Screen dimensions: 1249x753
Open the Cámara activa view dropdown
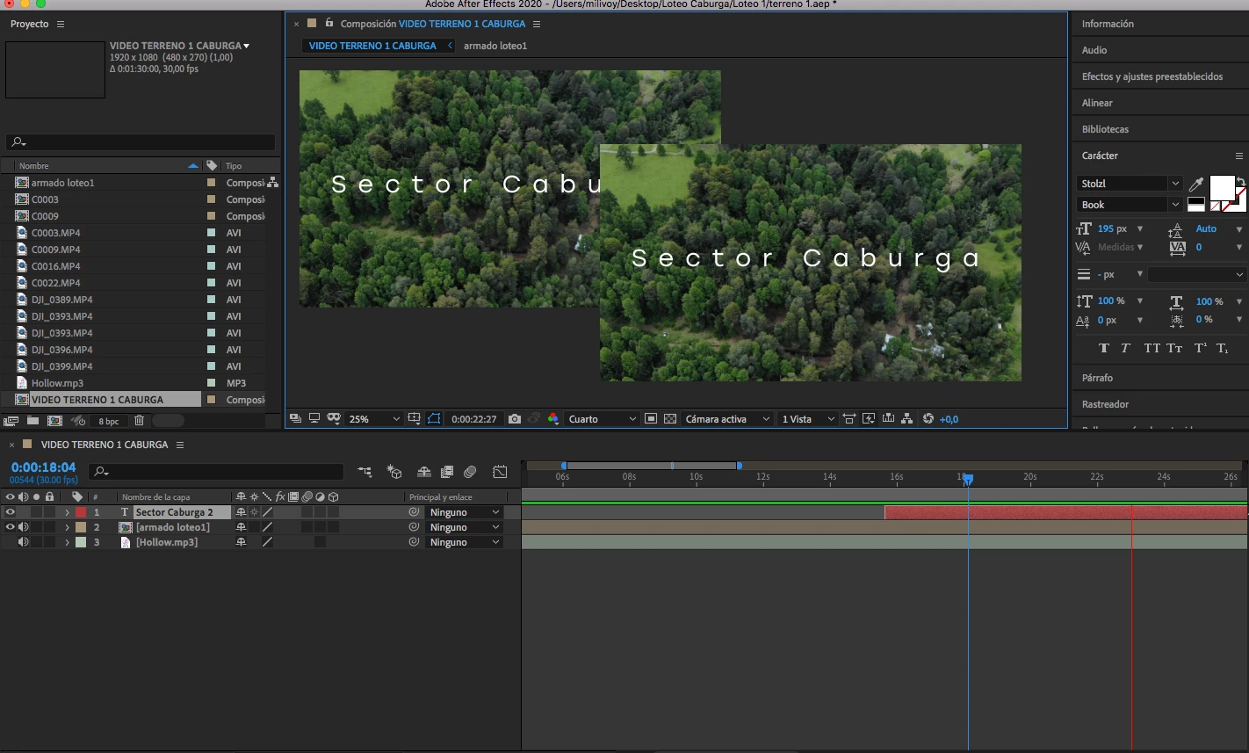coord(727,419)
